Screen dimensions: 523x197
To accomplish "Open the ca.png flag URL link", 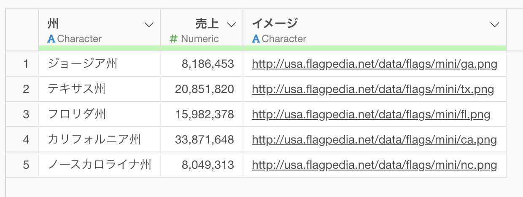I will (x=374, y=140).
